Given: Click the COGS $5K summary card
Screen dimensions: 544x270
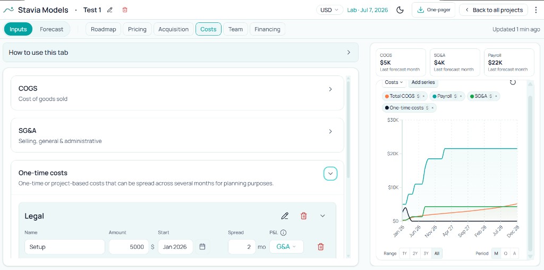Looking at the screenshot, I should pyautogui.click(x=401, y=62).
